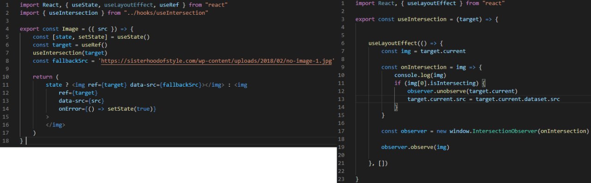Screen dimensions: 591x183
Task: Click the highlighted opening brace after isIntersecting
Action: click(484, 83)
